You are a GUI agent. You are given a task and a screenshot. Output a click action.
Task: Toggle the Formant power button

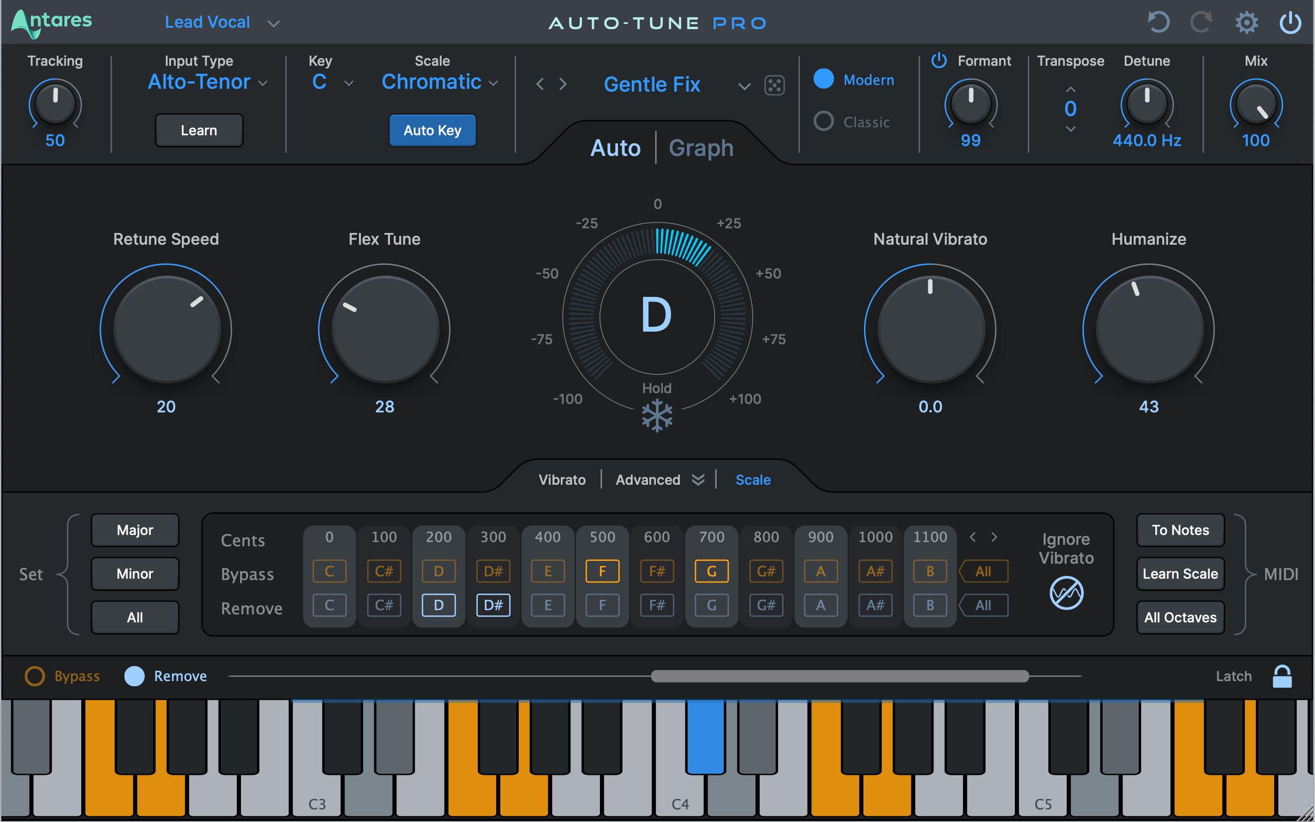939,60
